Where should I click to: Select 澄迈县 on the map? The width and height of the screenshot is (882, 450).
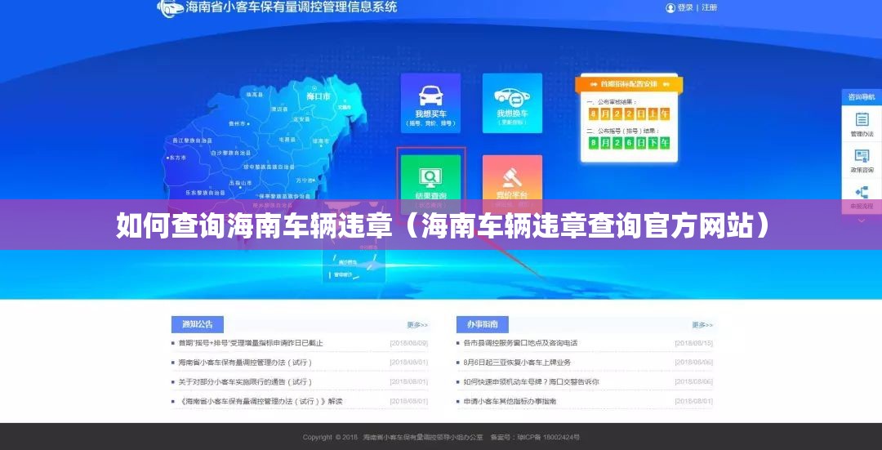279,109
